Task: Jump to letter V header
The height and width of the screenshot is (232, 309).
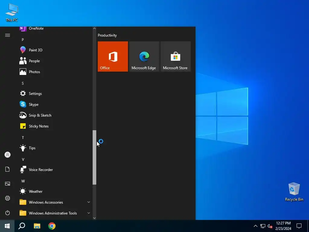Action: [23, 159]
